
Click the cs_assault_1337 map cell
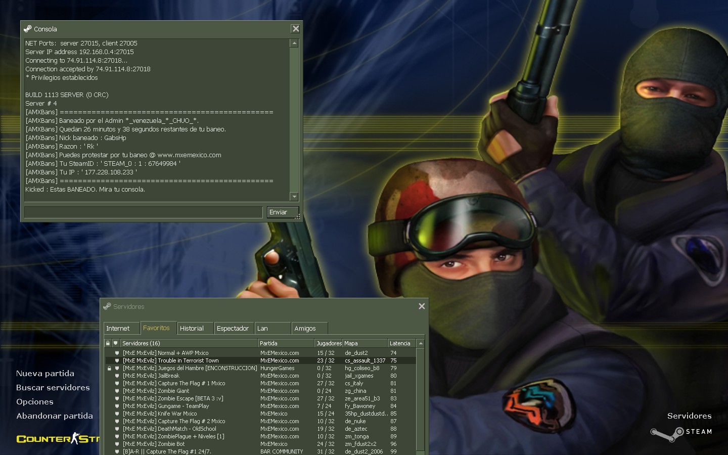(x=365, y=361)
